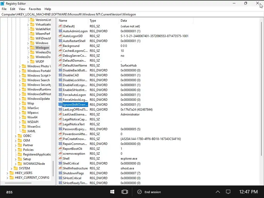This screenshot has width=264, height=198.
Task: Sort by the Name column header
Action: click(72, 21)
